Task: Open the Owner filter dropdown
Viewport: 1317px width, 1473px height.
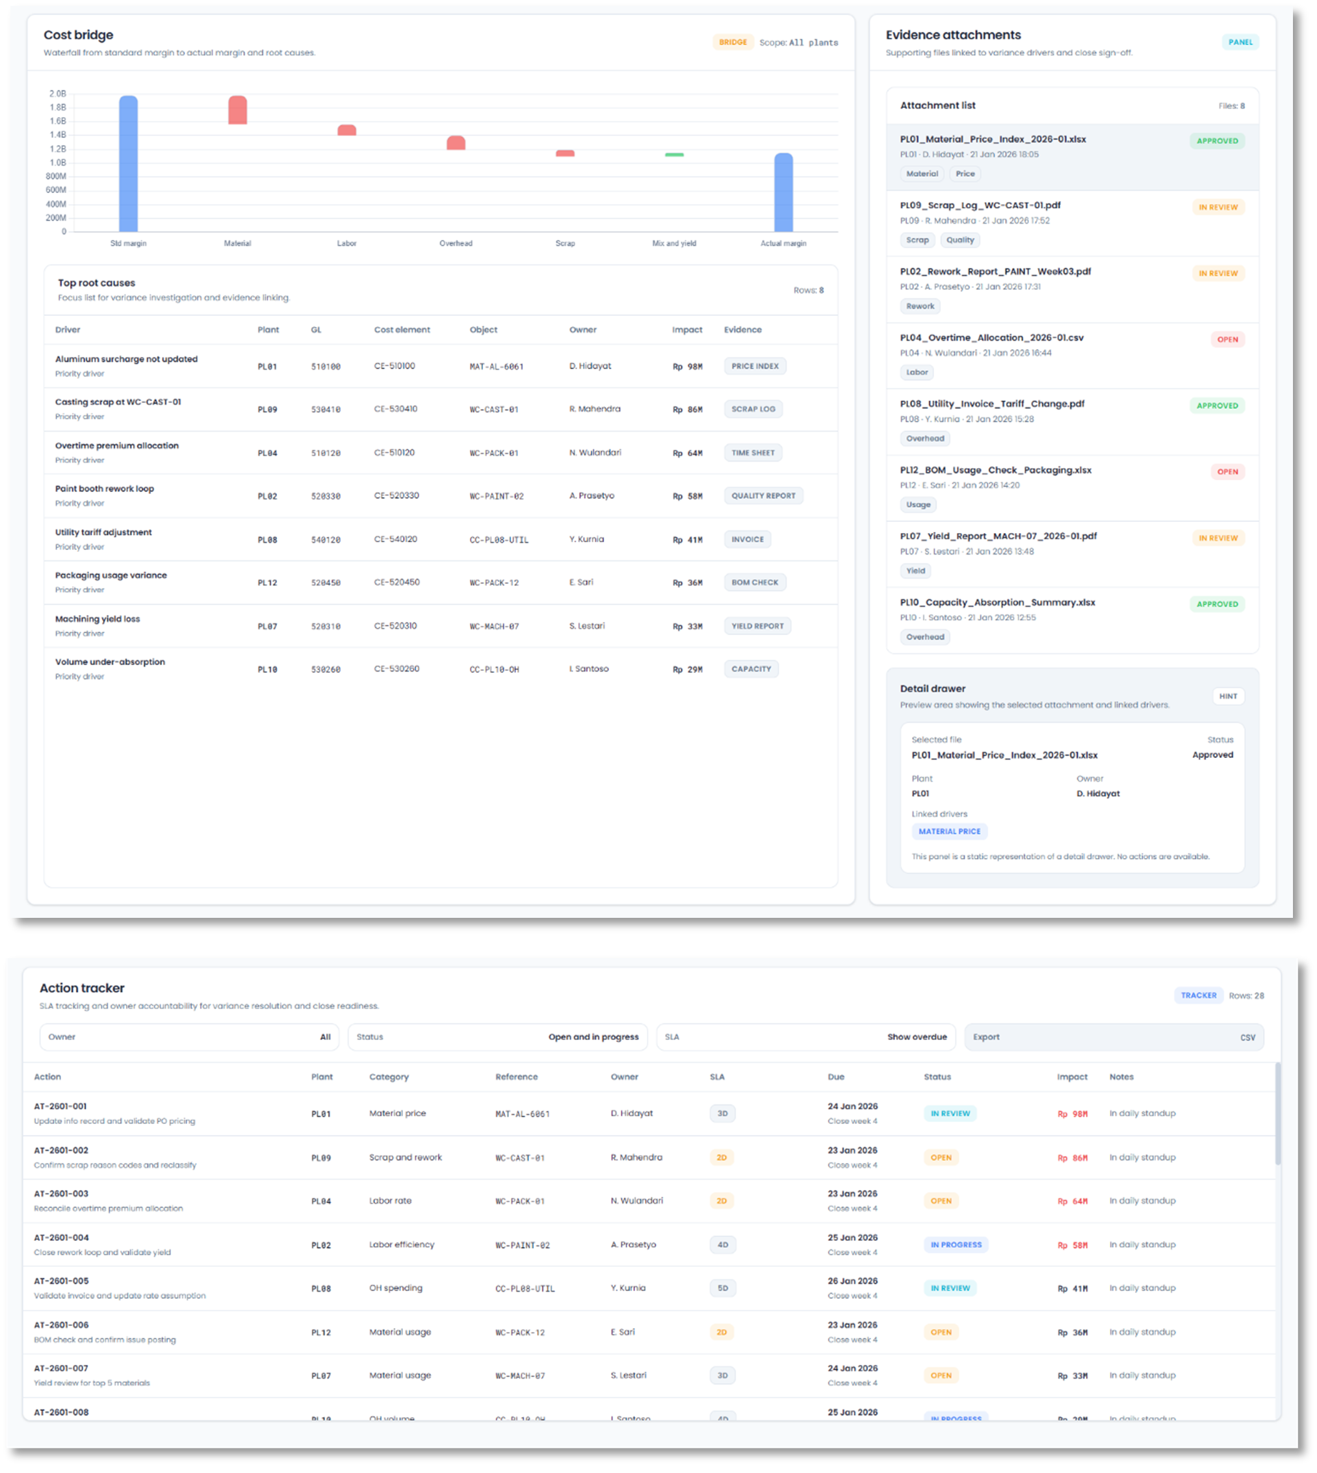Action: (x=190, y=1037)
